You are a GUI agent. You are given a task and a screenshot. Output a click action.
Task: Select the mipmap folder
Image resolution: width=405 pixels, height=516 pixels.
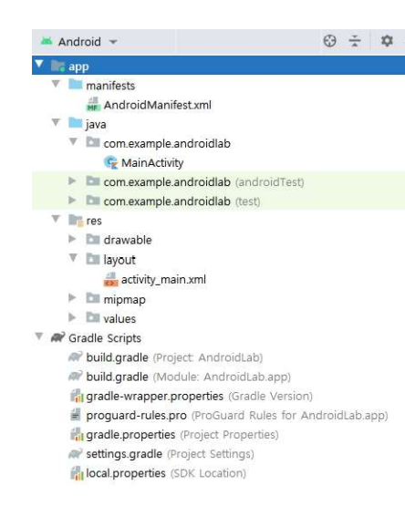(x=124, y=300)
